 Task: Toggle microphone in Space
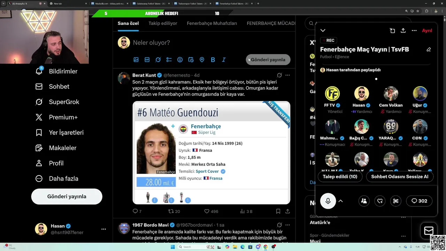click(328, 201)
